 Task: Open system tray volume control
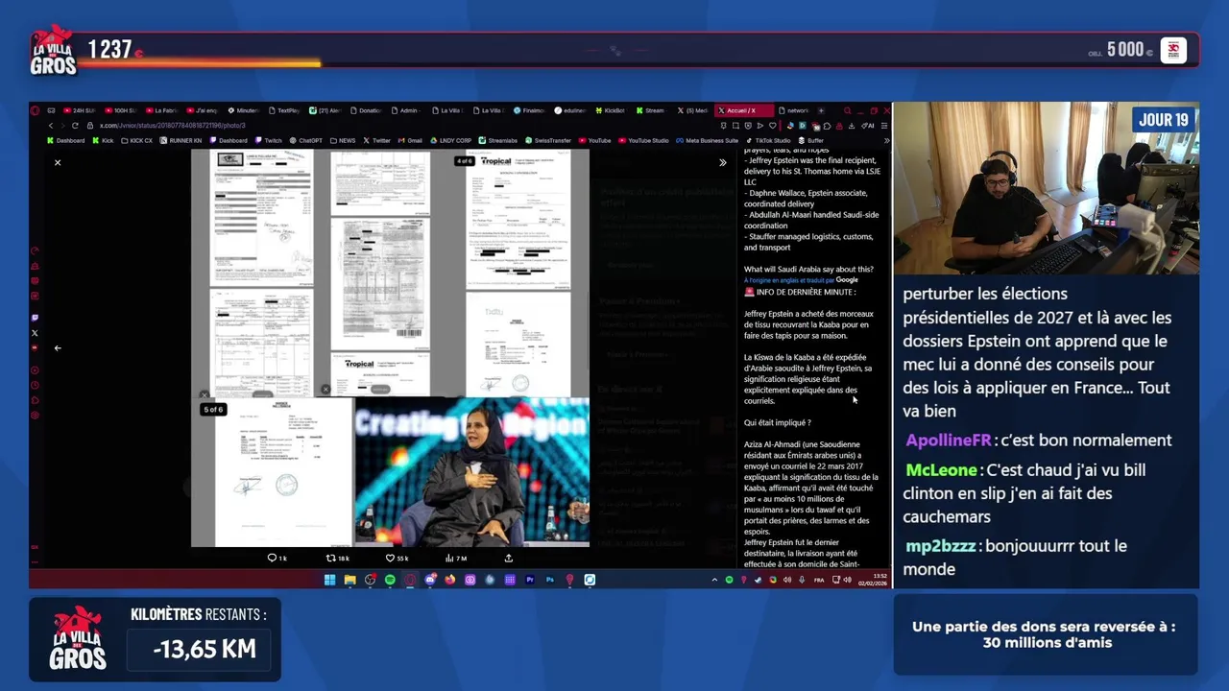[x=847, y=580]
